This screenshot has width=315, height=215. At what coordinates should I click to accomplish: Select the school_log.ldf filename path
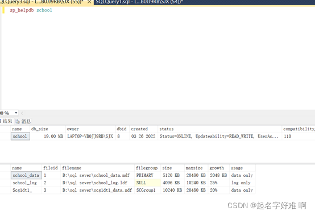tap(97, 183)
